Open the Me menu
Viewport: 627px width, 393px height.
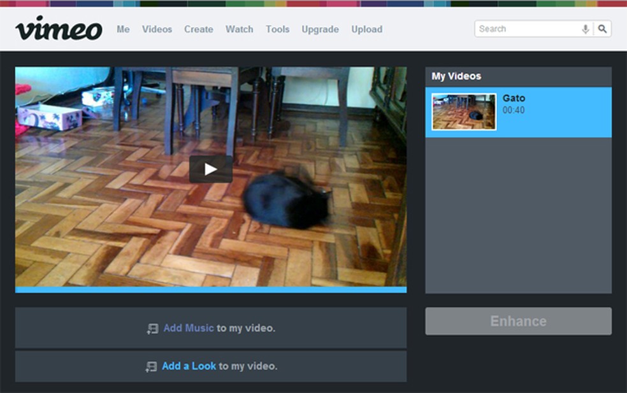coord(123,29)
